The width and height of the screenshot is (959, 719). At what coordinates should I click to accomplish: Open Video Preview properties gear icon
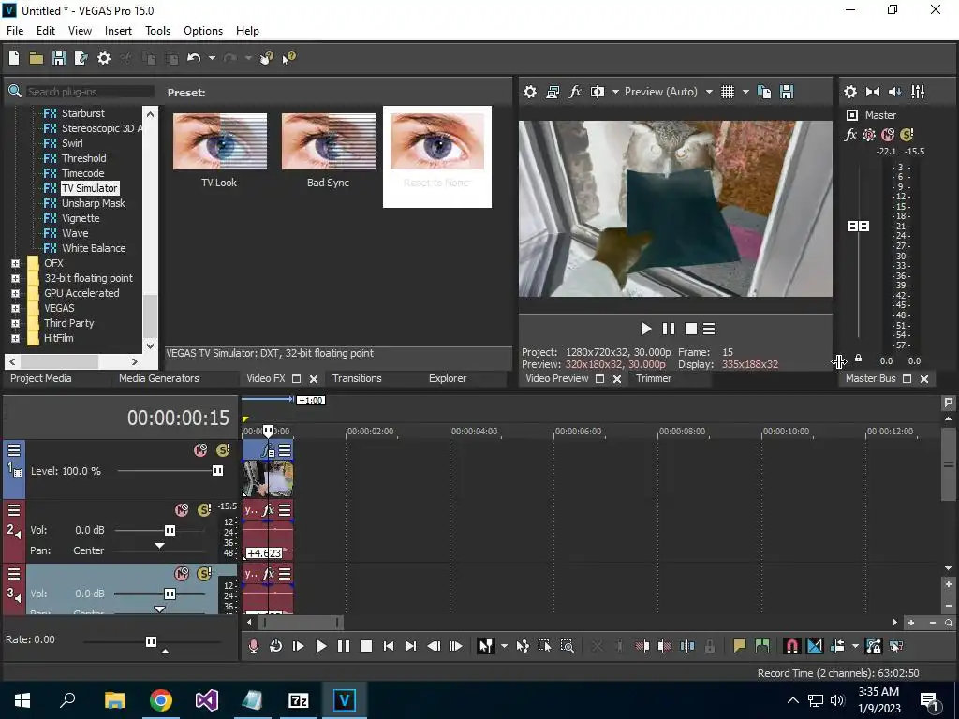click(530, 92)
